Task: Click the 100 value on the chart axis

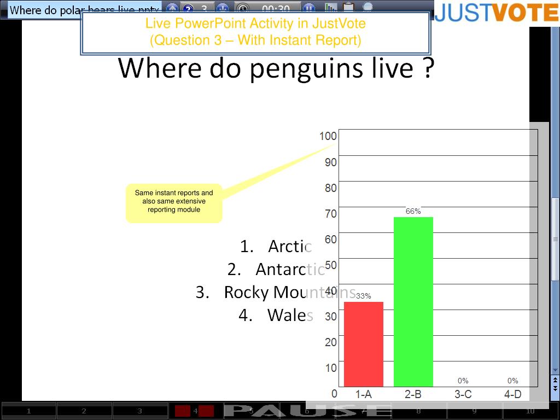Action: point(328,136)
